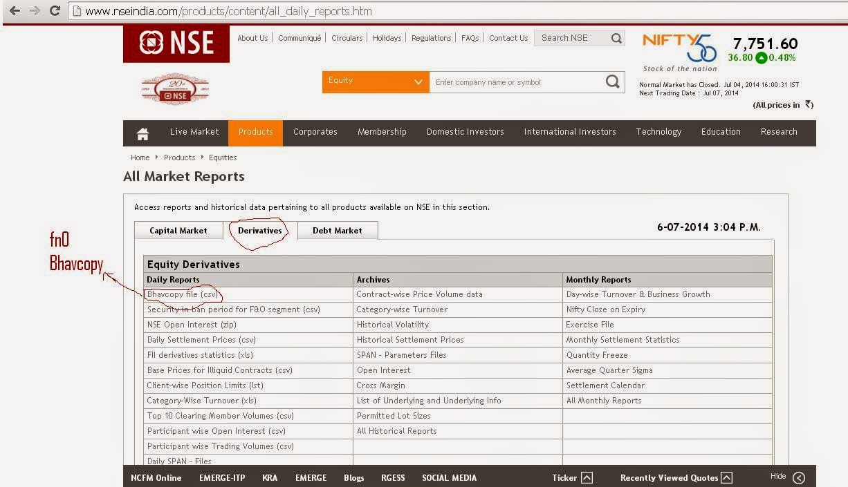This screenshot has width=848, height=487.
Task: Open the Domestic Investors menu
Action: coord(466,132)
